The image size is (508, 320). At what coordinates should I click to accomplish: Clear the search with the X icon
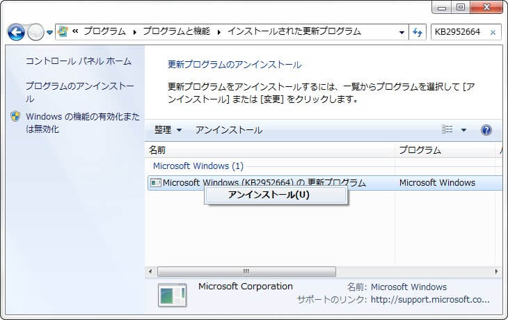tap(493, 33)
